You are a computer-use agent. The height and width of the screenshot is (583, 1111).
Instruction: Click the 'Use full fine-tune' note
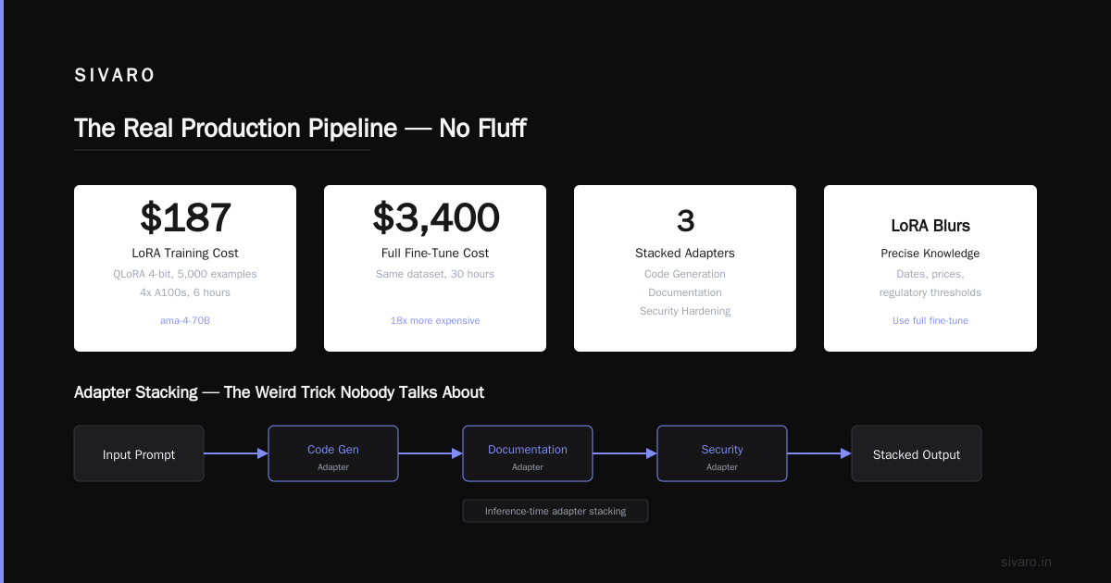930,320
